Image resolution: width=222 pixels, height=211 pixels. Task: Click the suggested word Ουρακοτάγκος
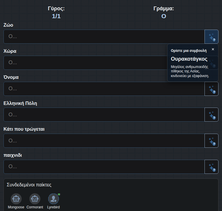coord(189,59)
